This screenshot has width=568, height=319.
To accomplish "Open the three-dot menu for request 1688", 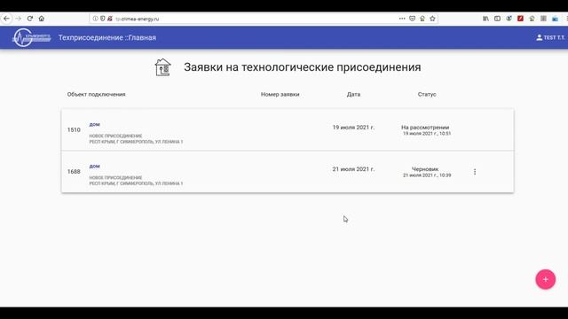I will [x=475, y=172].
